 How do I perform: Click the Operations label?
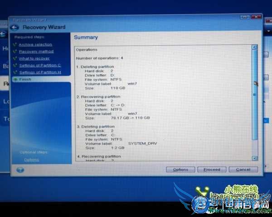87,50
